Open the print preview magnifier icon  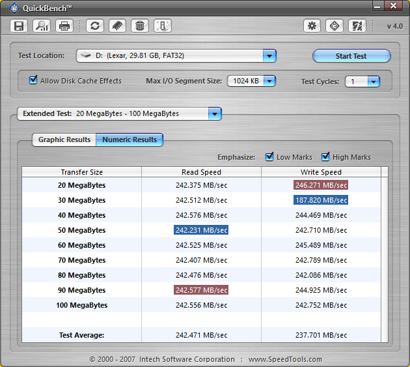click(42, 26)
